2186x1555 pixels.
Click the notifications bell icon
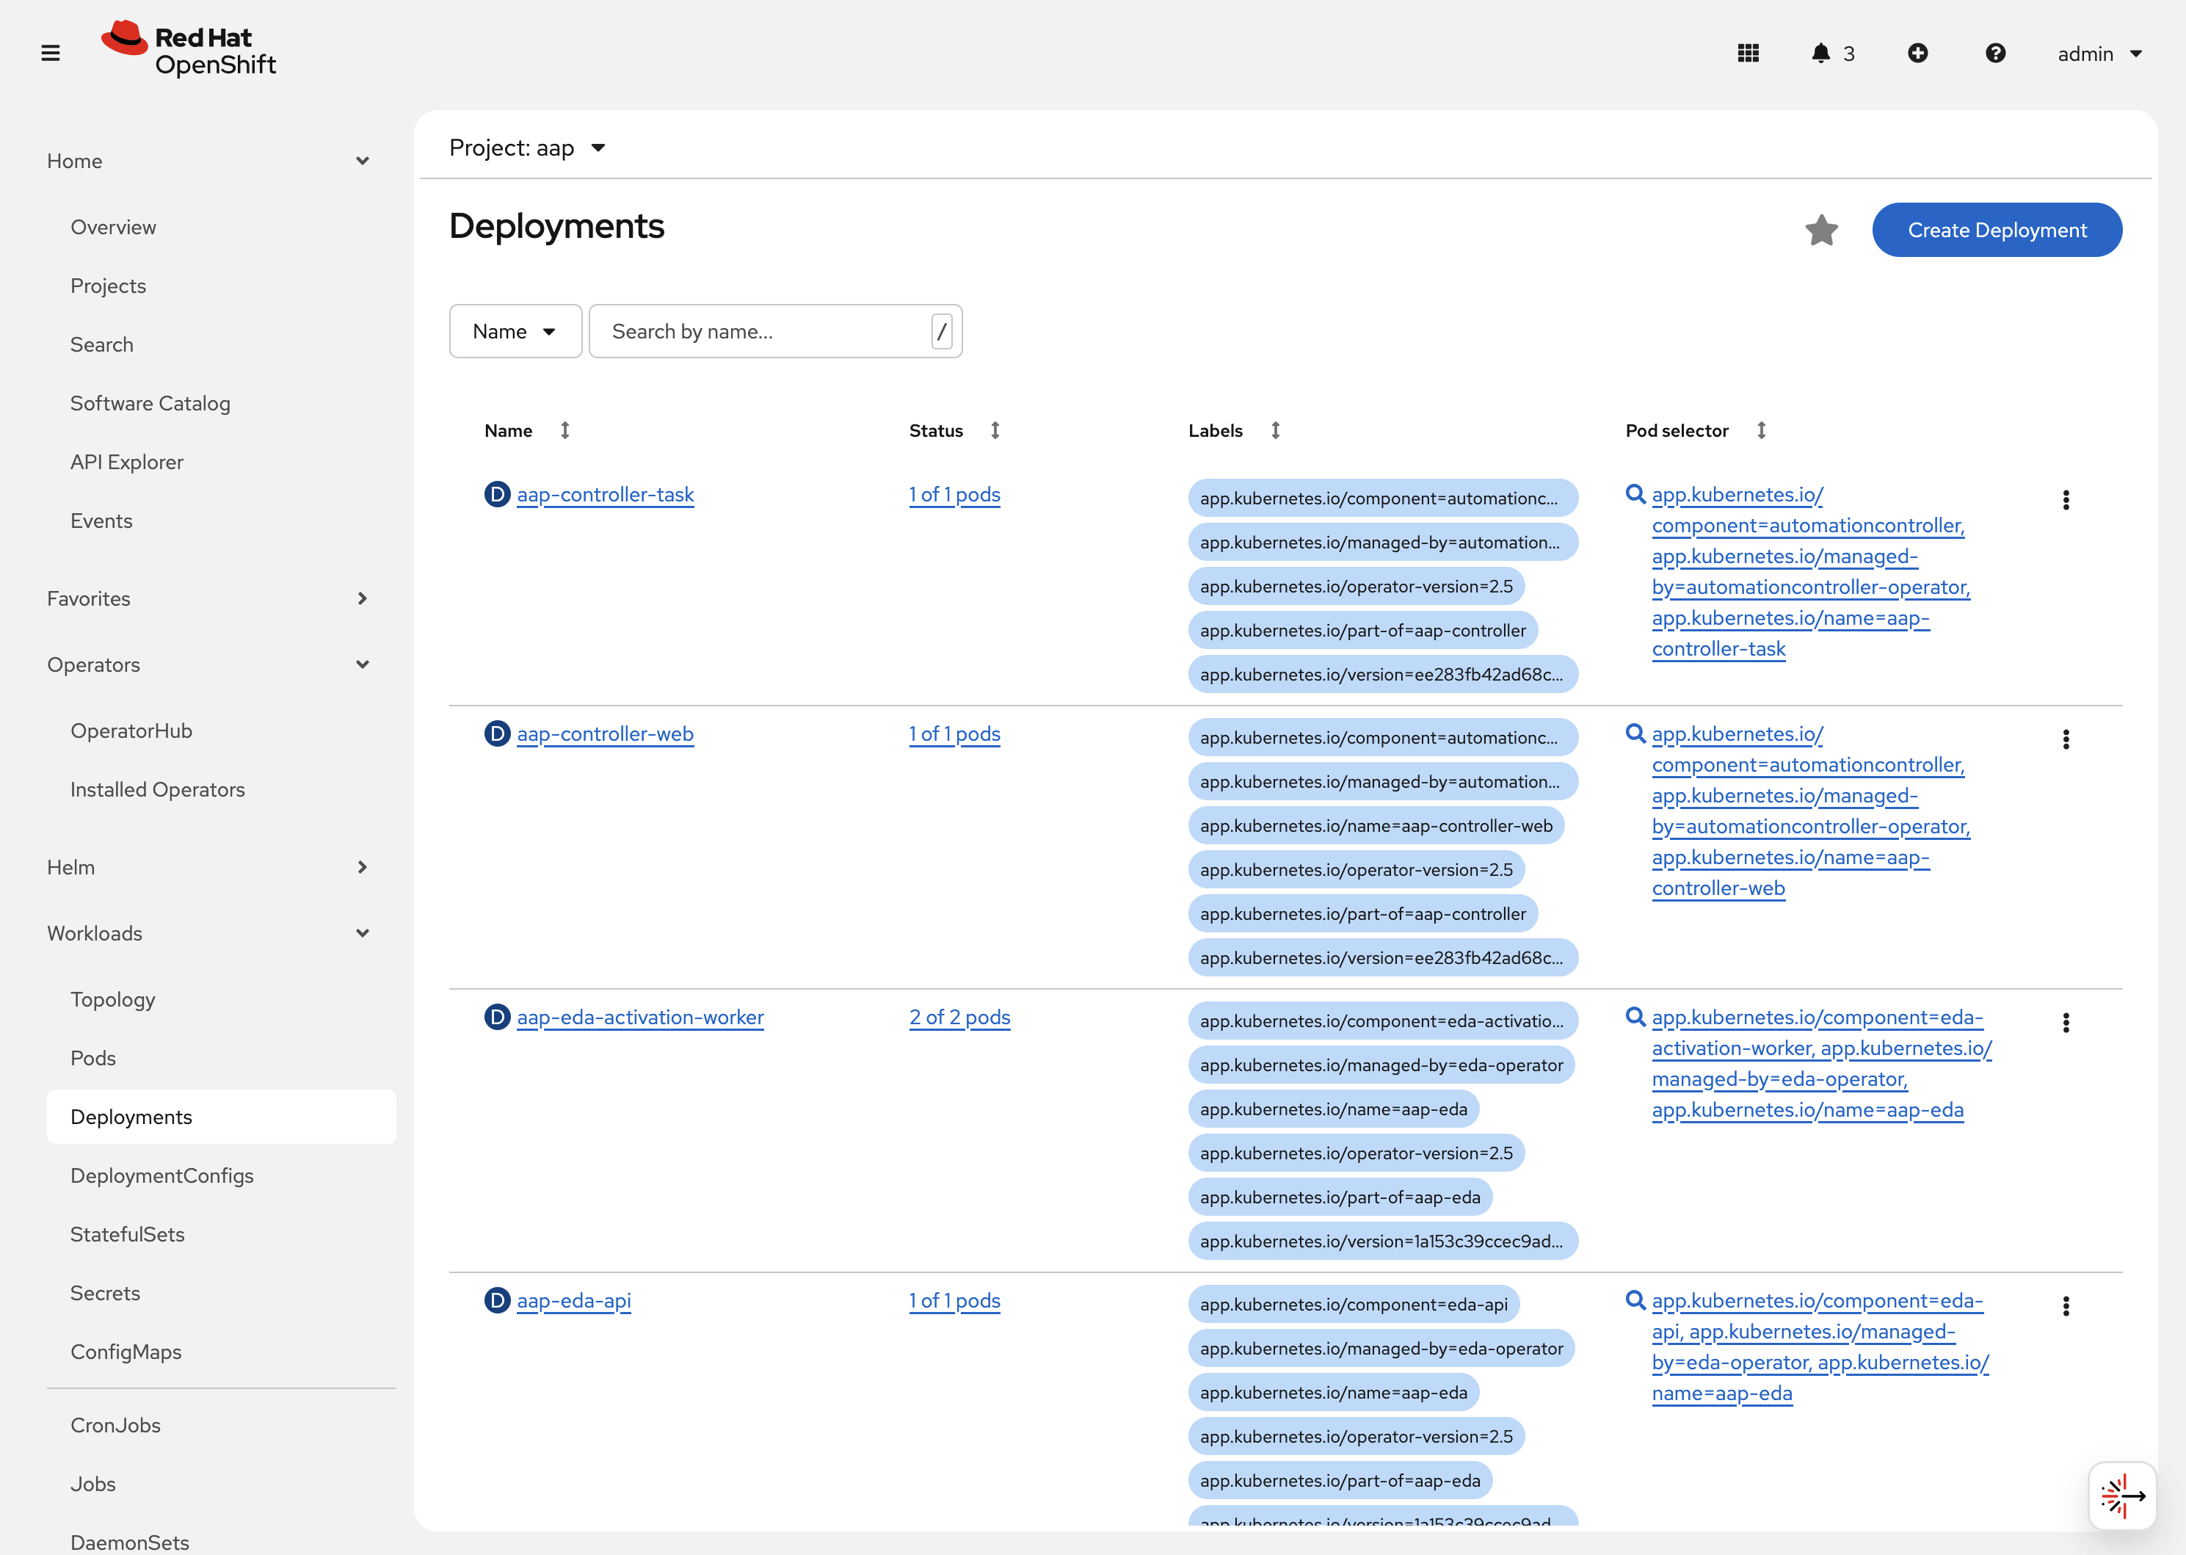(1820, 54)
